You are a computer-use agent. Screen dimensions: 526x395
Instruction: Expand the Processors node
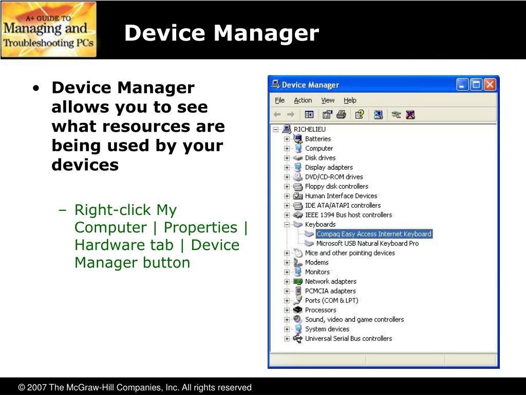click(x=287, y=310)
